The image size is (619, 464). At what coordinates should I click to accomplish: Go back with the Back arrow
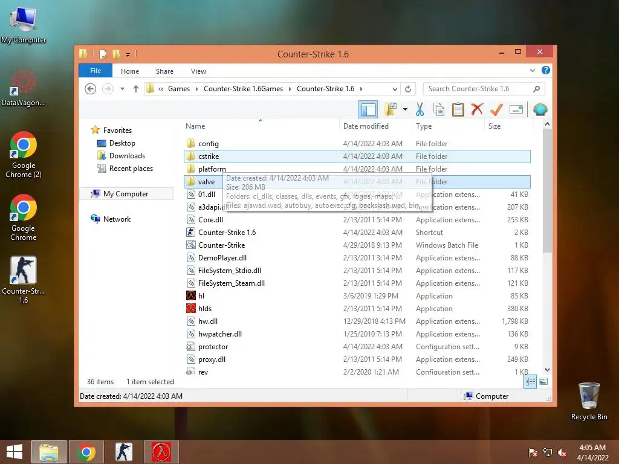[91, 89]
